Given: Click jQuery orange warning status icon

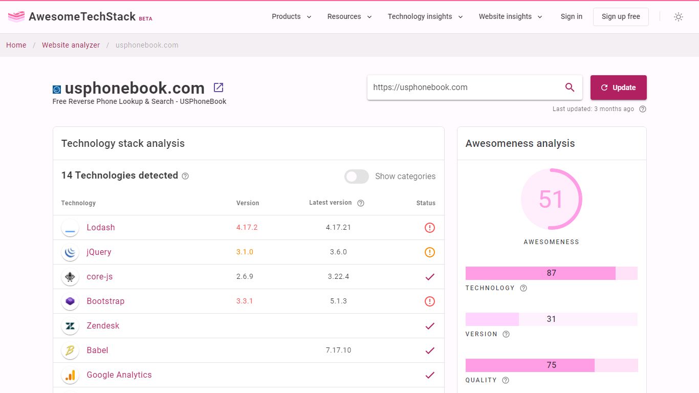Looking at the screenshot, I should 430,252.
